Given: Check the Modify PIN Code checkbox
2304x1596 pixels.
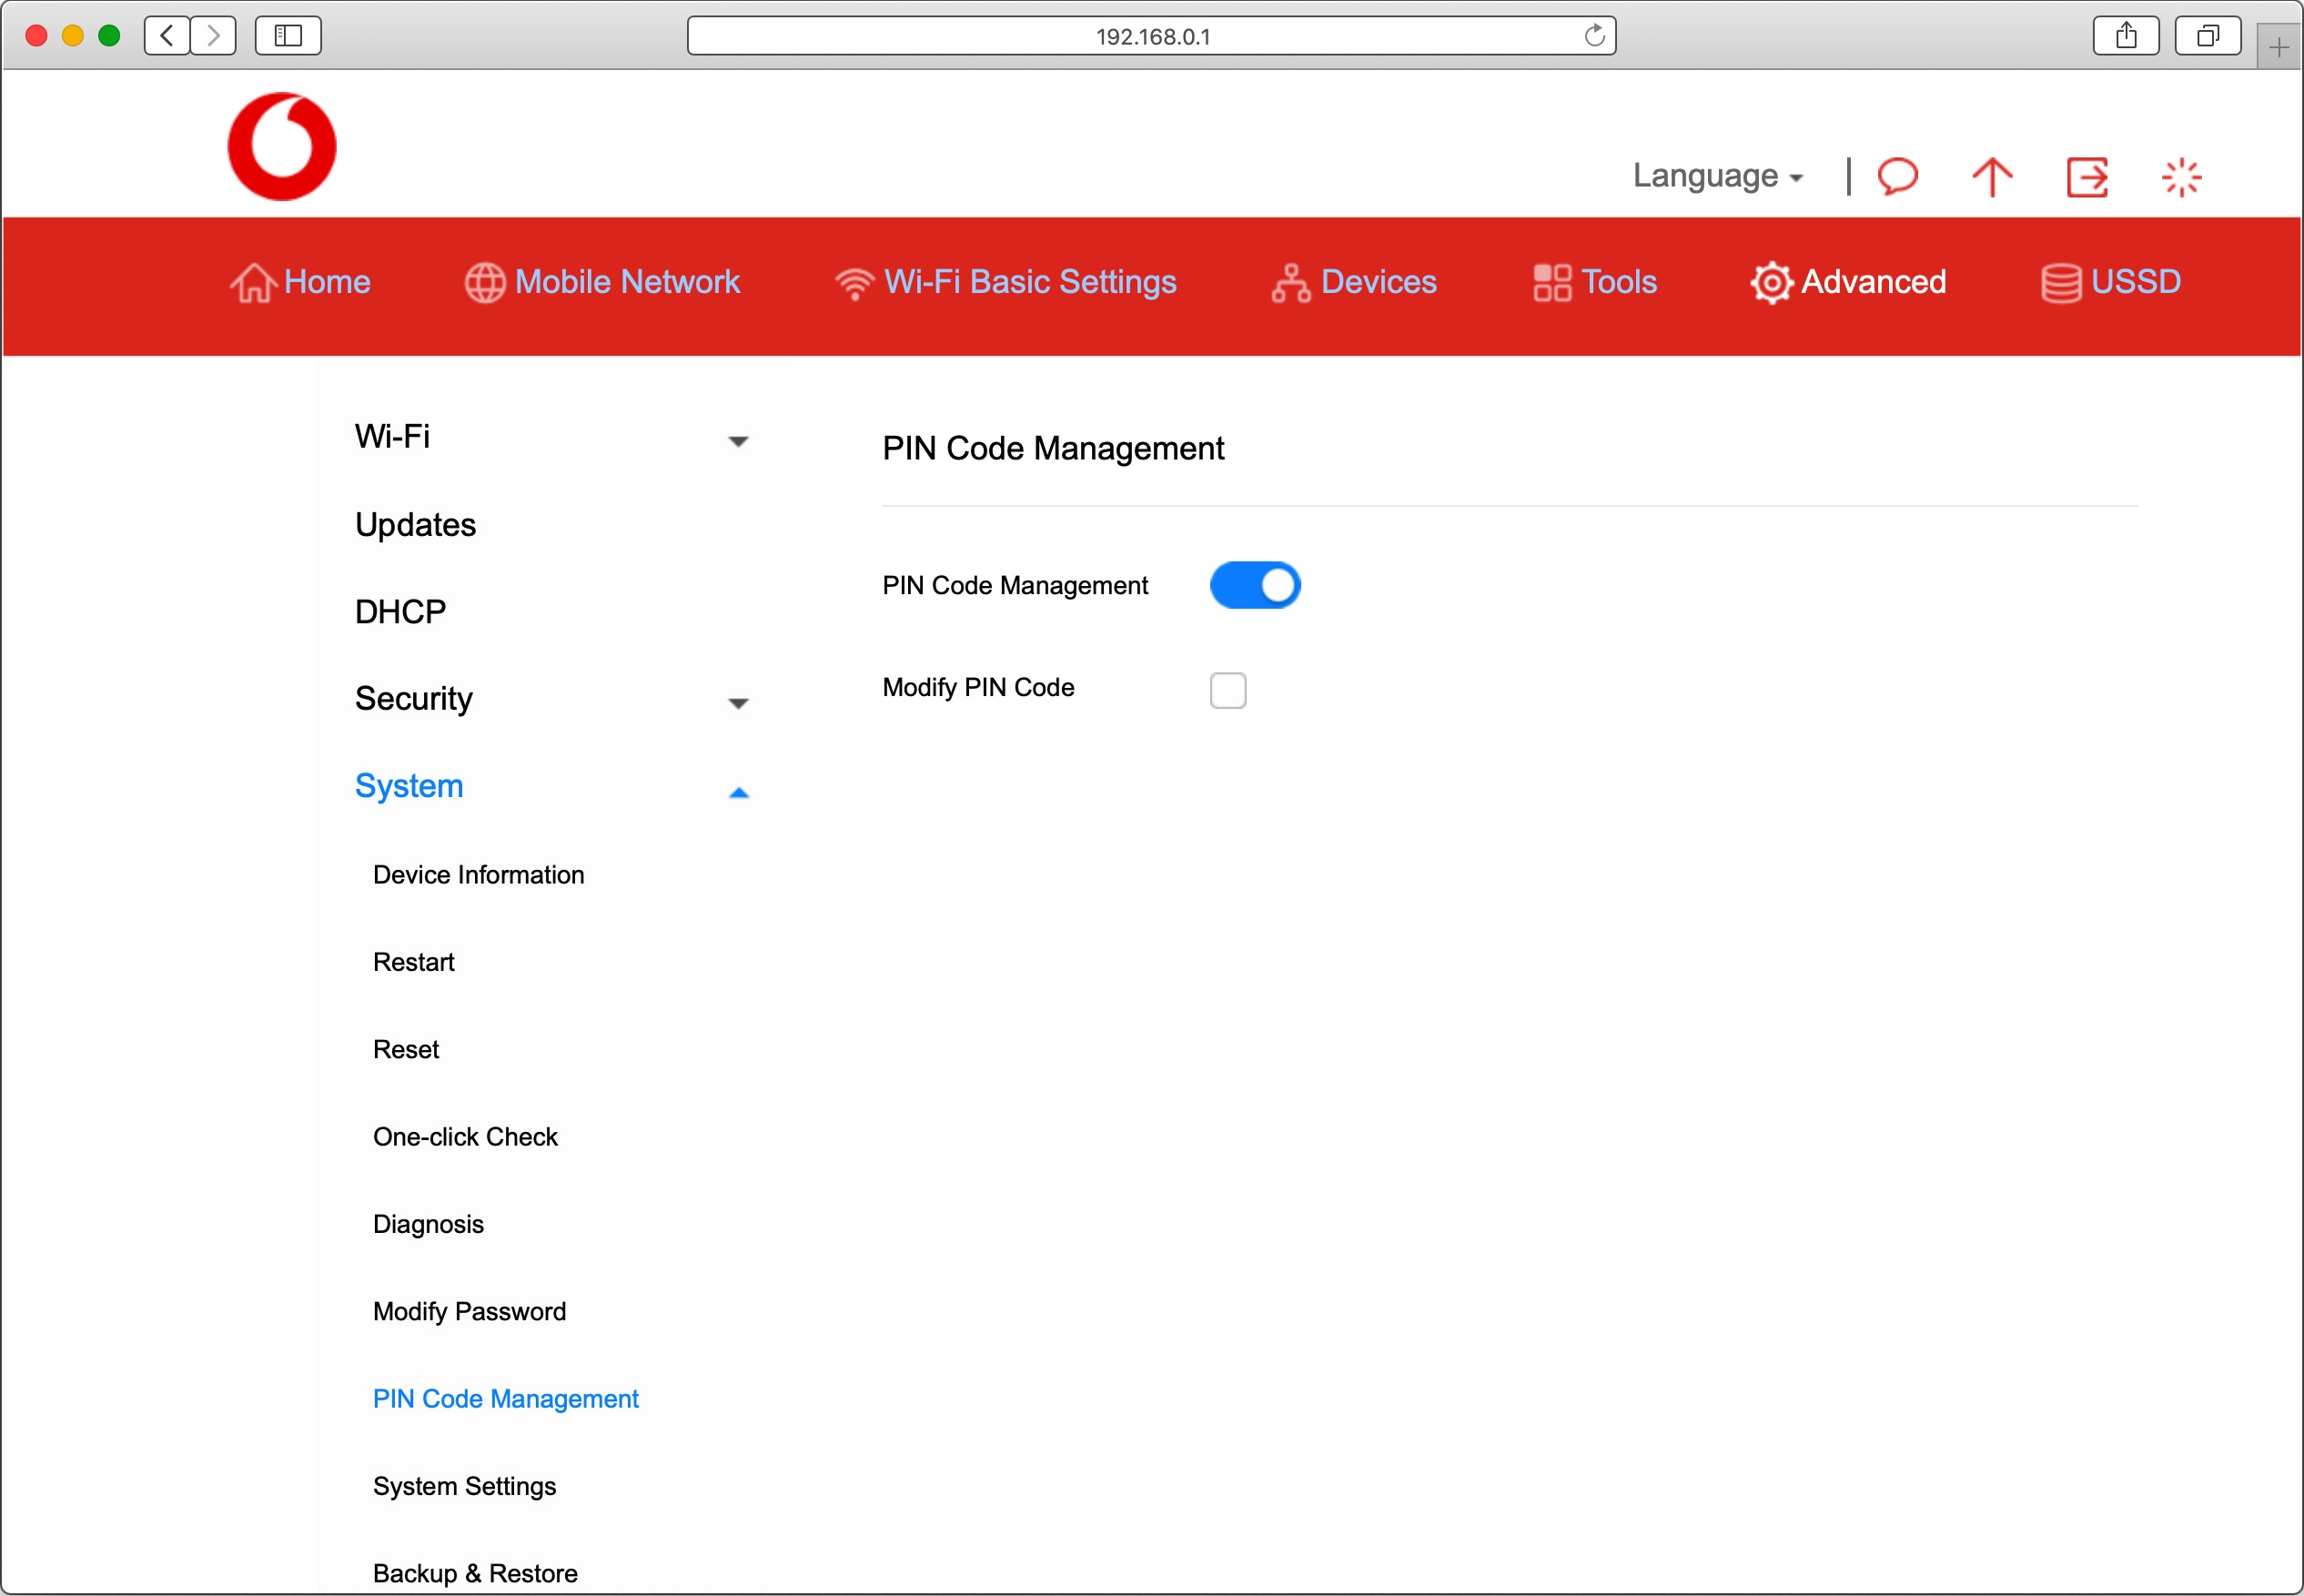Looking at the screenshot, I should point(1227,690).
